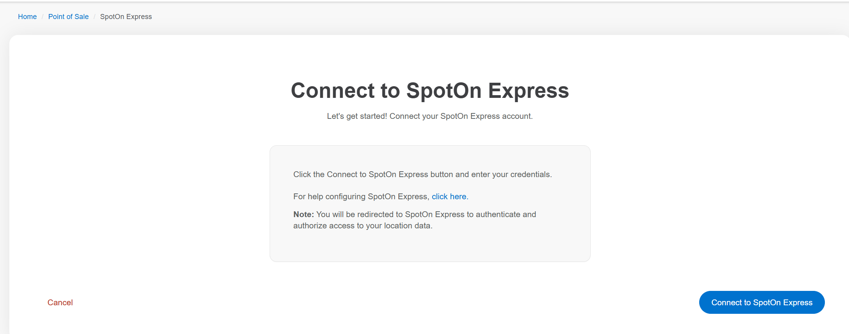
Task: Click the word "Connect" in the page heading
Action: pyautogui.click(x=333, y=90)
